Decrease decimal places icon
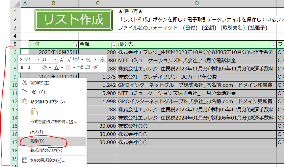Screen dimensions: 284x167 coord(88,67)
